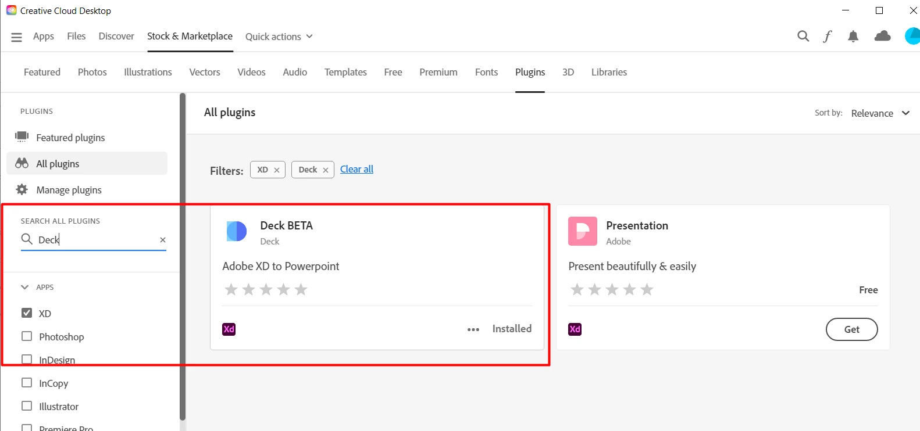Switch to the Premium category
Viewport: 920px width, 431px height.
pos(438,72)
